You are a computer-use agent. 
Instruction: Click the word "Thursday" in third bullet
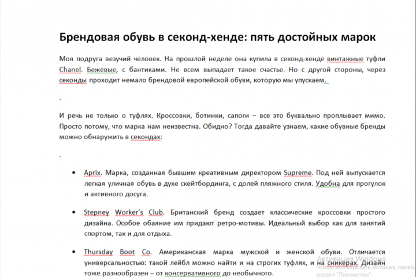(x=98, y=252)
